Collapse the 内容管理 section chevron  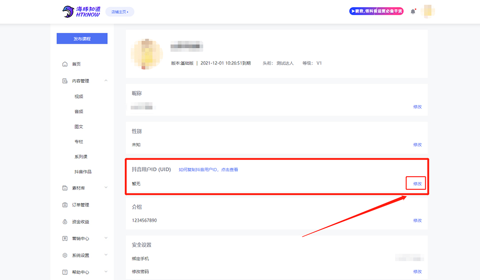106,81
